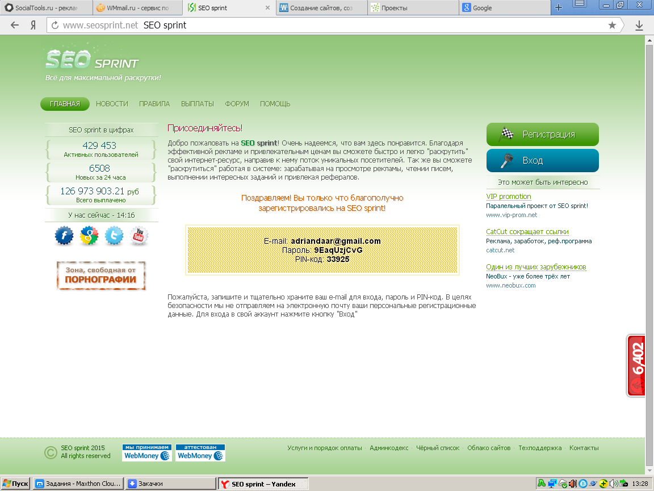
Task: Click the blue B tray icon
Action: pyautogui.click(x=583, y=484)
